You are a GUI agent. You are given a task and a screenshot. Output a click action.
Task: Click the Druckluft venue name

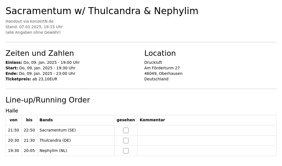[x=153, y=62]
